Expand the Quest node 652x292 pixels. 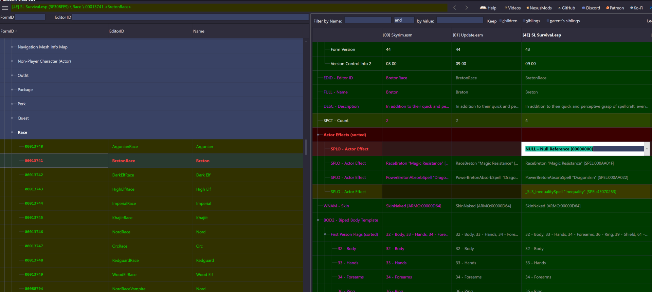[12, 118]
